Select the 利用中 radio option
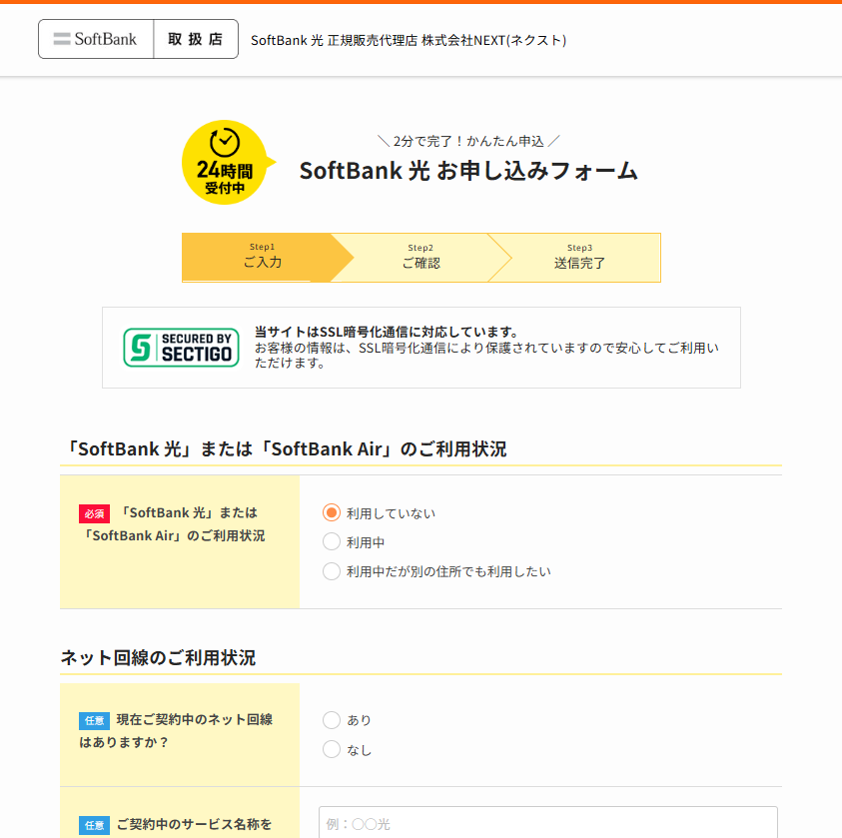Image resolution: width=842 pixels, height=838 pixels. (x=332, y=542)
